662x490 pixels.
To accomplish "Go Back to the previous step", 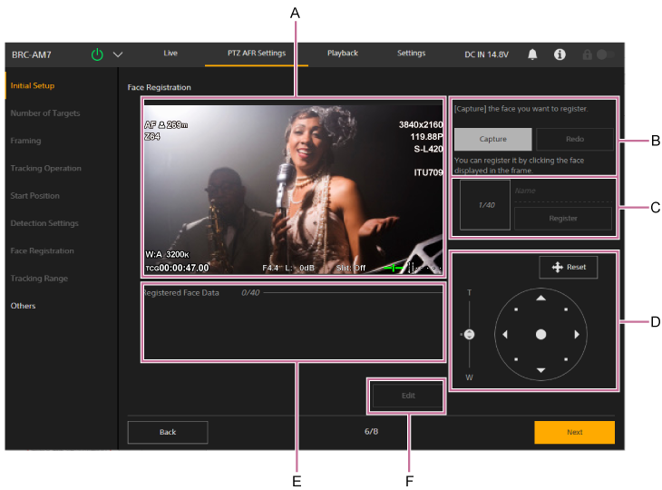I will 168,432.
